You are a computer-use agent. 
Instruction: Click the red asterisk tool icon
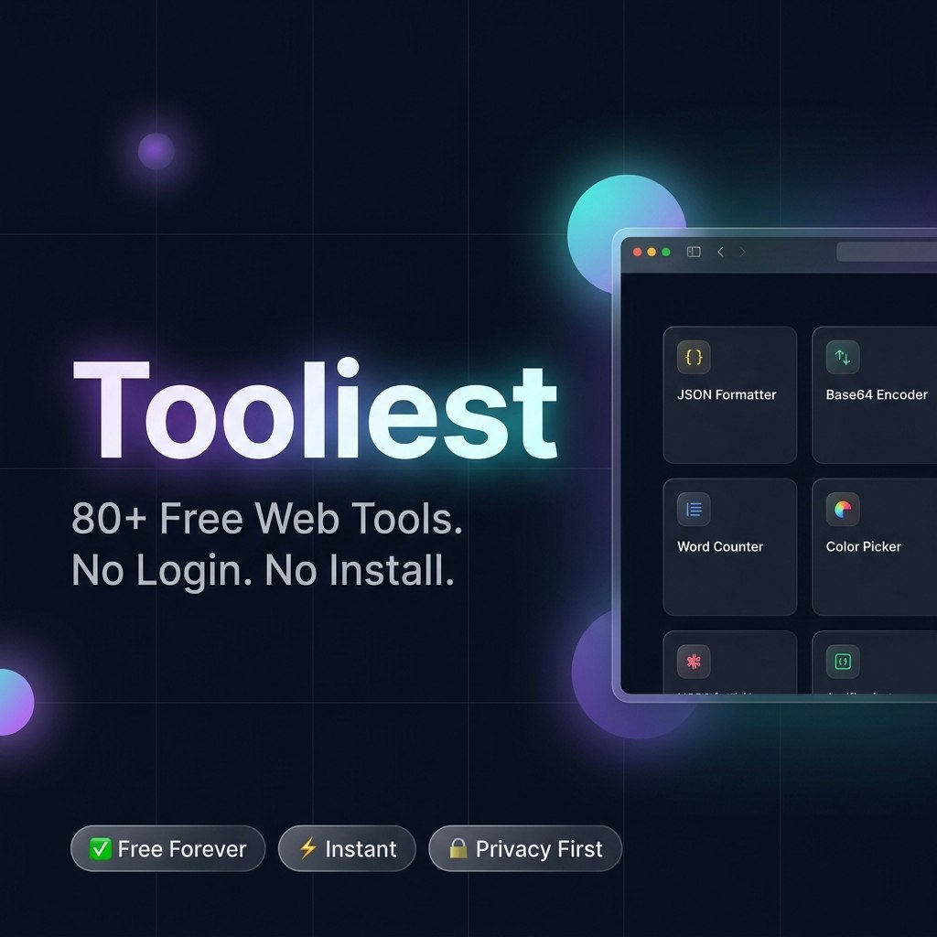pos(694,662)
